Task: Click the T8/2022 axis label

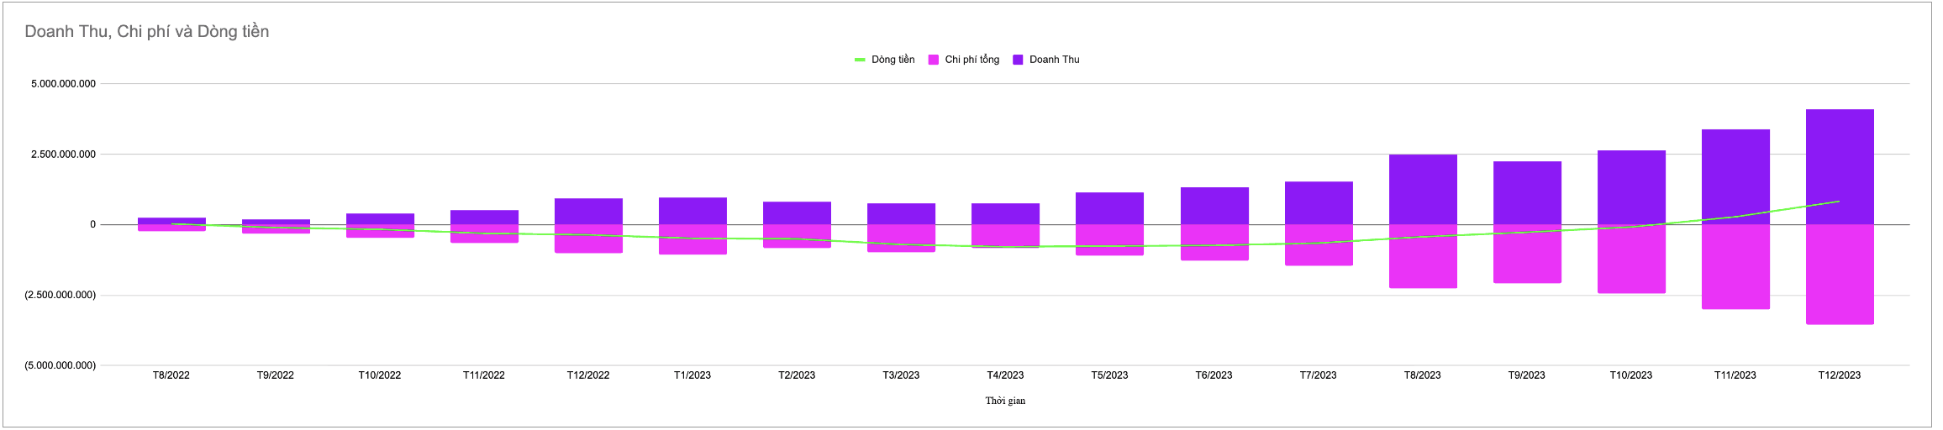Action: [171, 375]
